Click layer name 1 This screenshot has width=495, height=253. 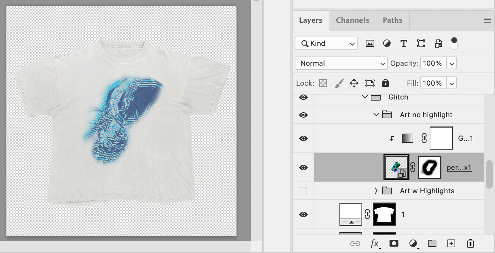(403, 214)
